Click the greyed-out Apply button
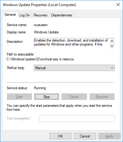Image resolution: width=123 pixels, height=142 pixels. 109,136
